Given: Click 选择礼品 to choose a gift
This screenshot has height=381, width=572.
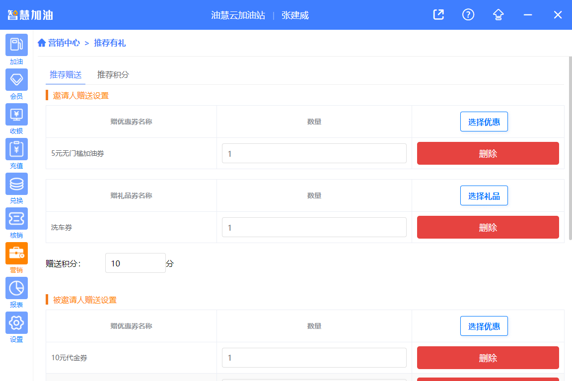Looking at the screenshot, I should pos(484,195).
